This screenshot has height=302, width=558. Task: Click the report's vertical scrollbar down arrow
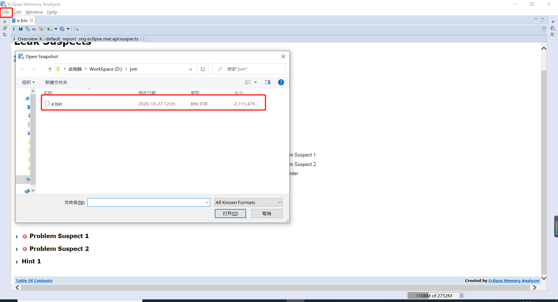(544, 278)
